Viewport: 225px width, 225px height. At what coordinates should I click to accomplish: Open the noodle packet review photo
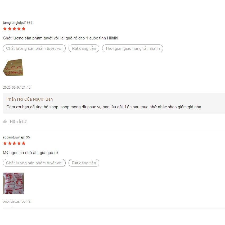[x=13, y=183]
